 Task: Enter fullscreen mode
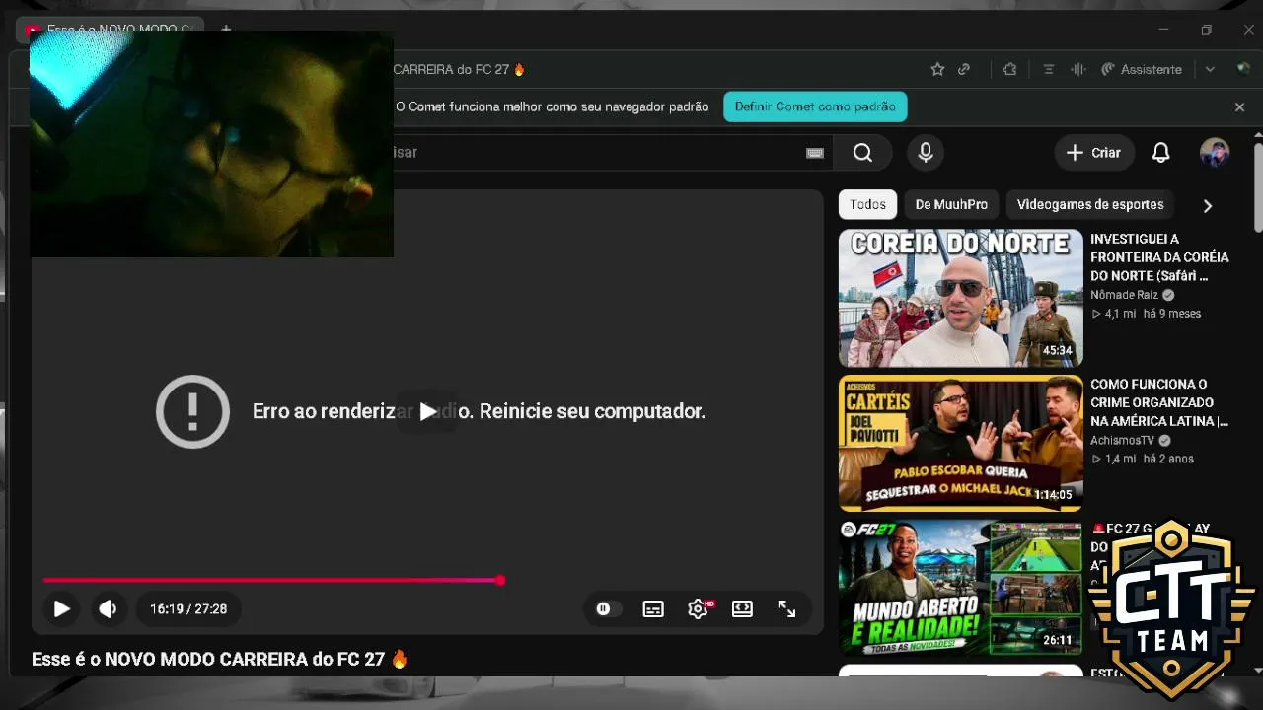coord(786,609)
